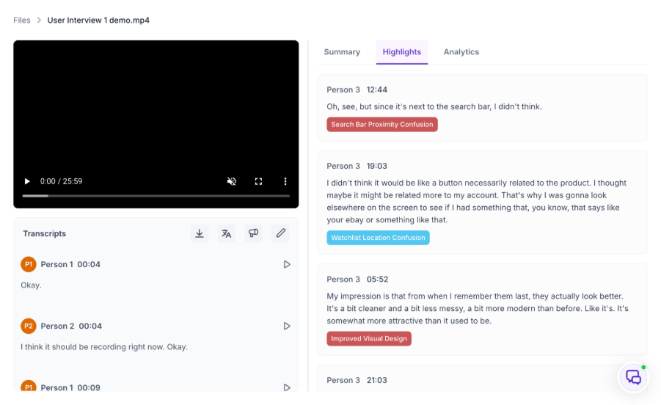Enter fullscreen video mode
The height and width of the screenshot is (405, 661).
pos(258,181)
